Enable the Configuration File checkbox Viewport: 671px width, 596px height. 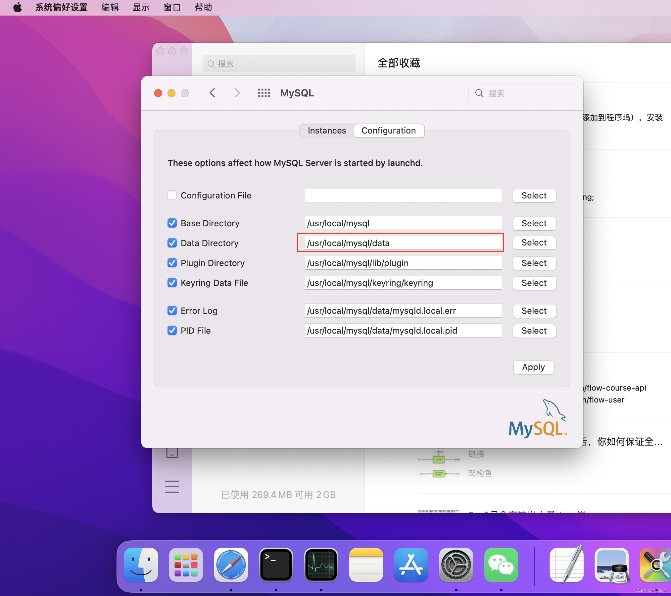point(172,195)
